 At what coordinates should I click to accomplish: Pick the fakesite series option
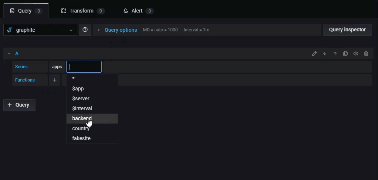coord(81,138)
